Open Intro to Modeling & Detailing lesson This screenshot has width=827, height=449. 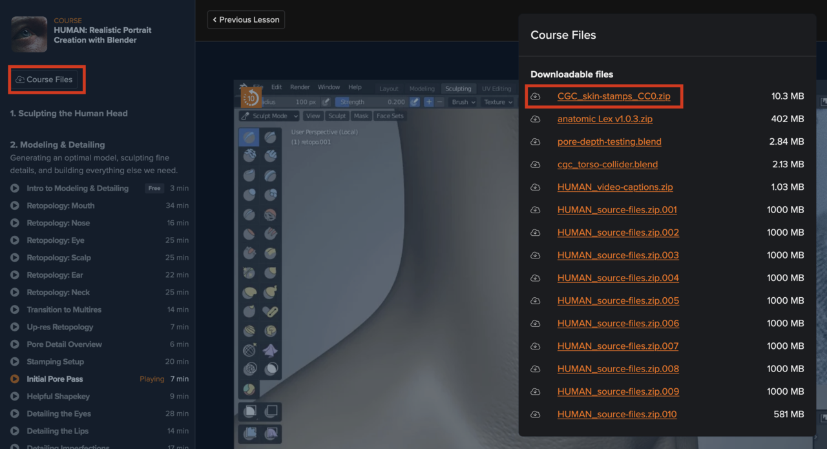click(78, 189)
